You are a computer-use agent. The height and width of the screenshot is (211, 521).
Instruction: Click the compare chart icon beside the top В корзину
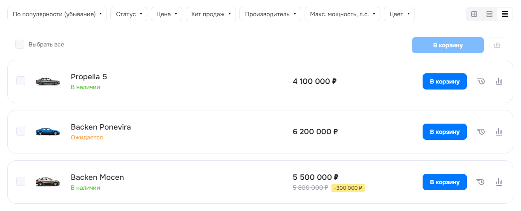tap(497, 45)
